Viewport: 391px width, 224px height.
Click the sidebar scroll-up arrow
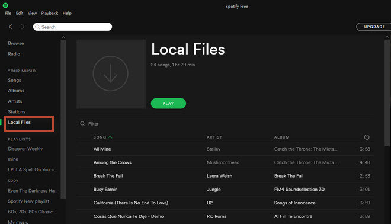pos(63,37)
